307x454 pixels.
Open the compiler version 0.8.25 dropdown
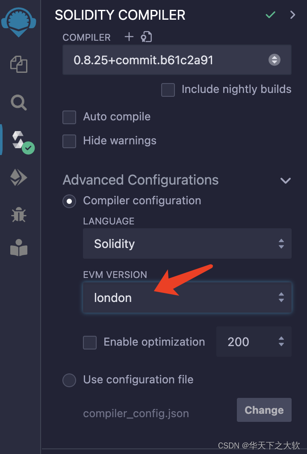point(177,60)
